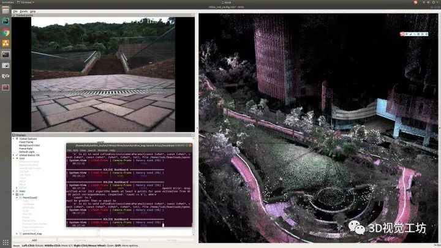This screenshot has height=248, width=441.
Task: Click the Tracked points camera image view
Action: tap(103, 74)
